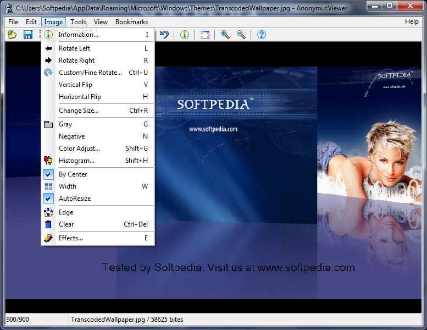
Task: Select the Information... label in the menu
Action: point(79,35)
